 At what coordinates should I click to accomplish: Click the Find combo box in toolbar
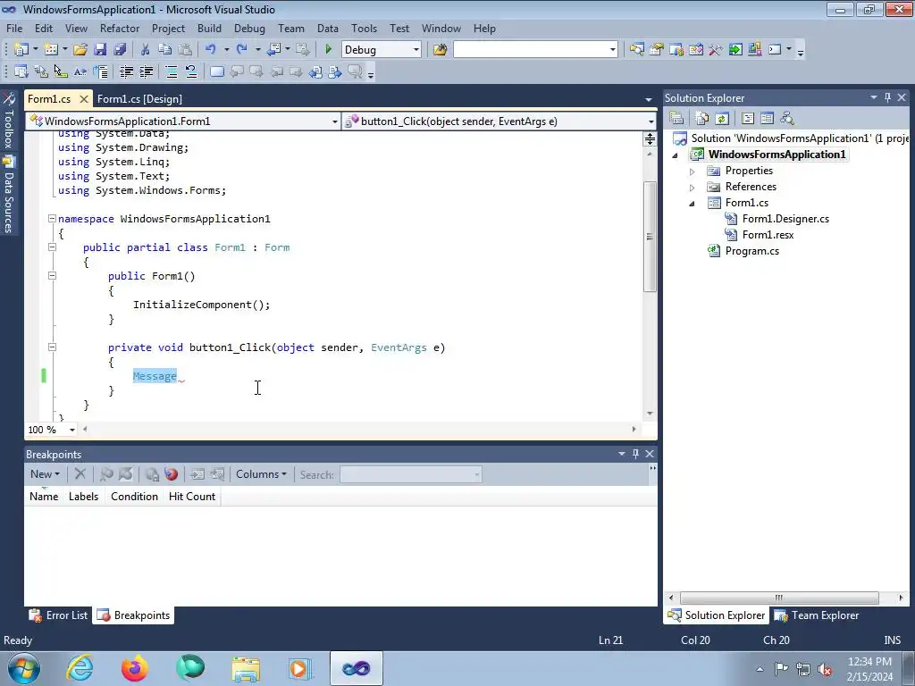(535, 50)
